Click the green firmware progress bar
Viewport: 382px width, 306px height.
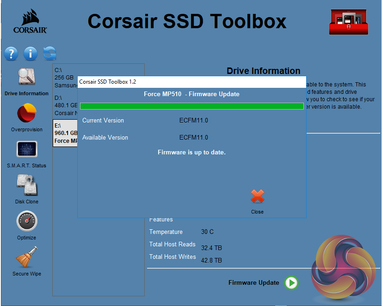click(191, 106)
